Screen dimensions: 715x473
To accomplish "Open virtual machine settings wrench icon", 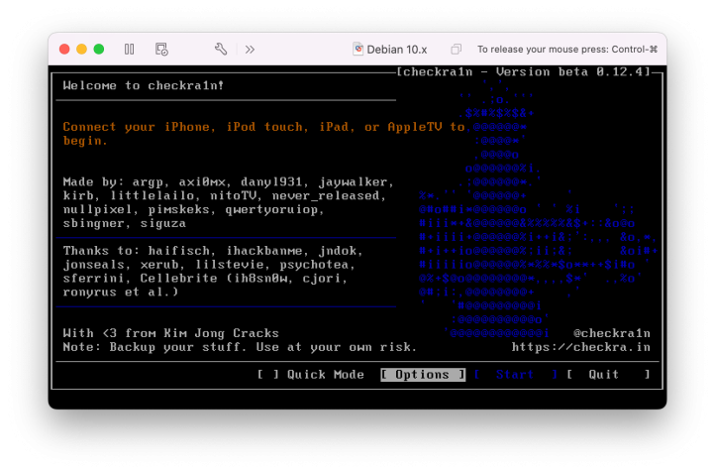I will (x=221, y=50).
